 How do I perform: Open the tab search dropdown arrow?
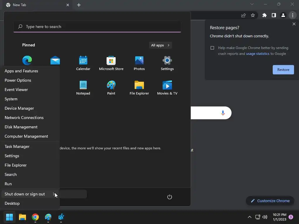click(x=252, y=4)
